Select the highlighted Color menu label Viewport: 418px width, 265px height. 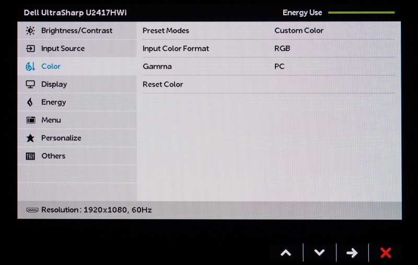point(51,66)
